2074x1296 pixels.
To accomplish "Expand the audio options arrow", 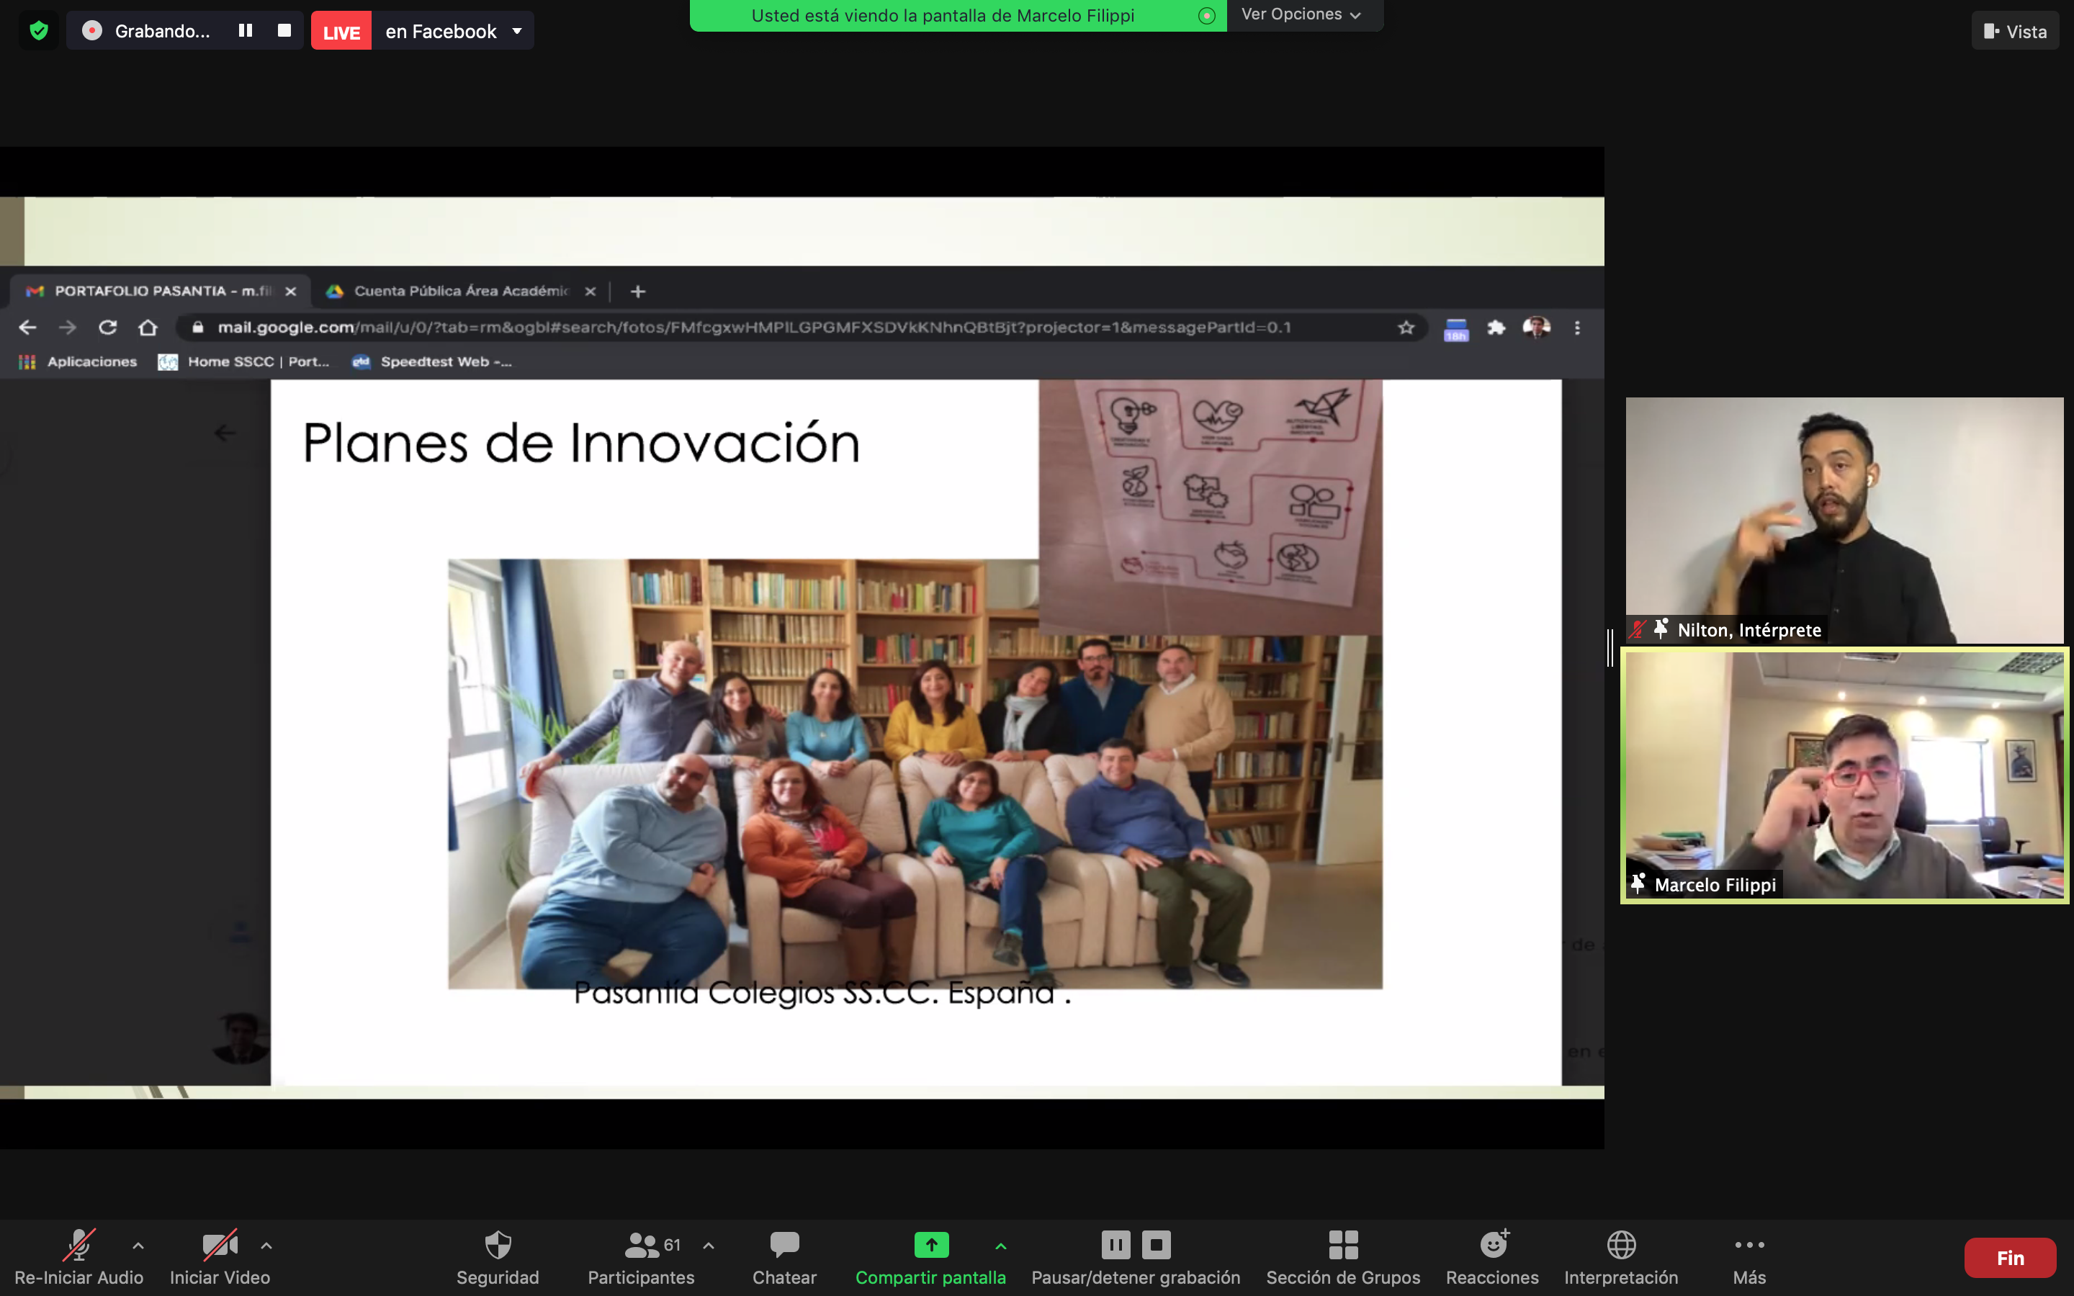I will 138,1246.
